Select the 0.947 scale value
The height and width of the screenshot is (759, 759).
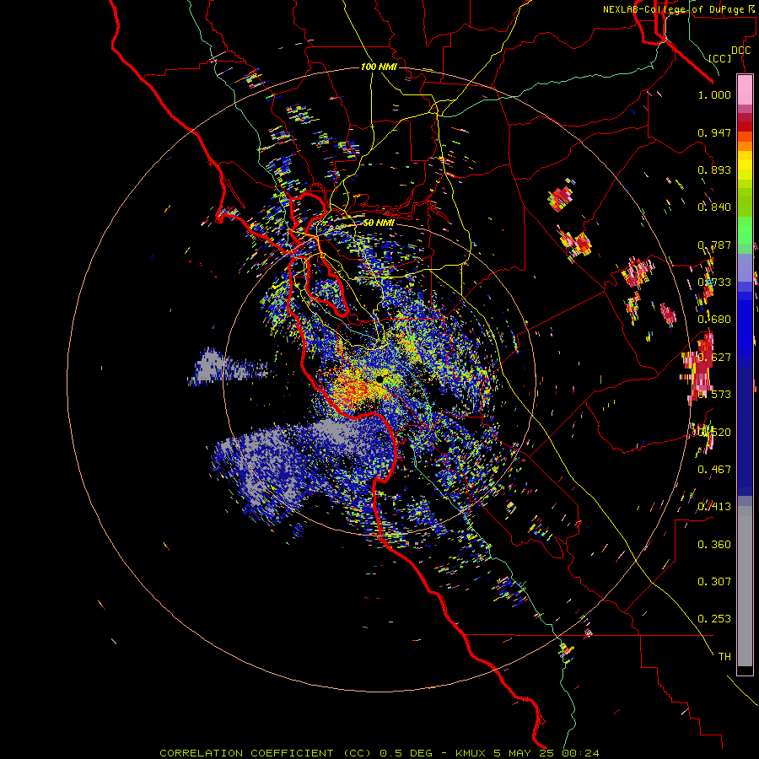[714, 132]
